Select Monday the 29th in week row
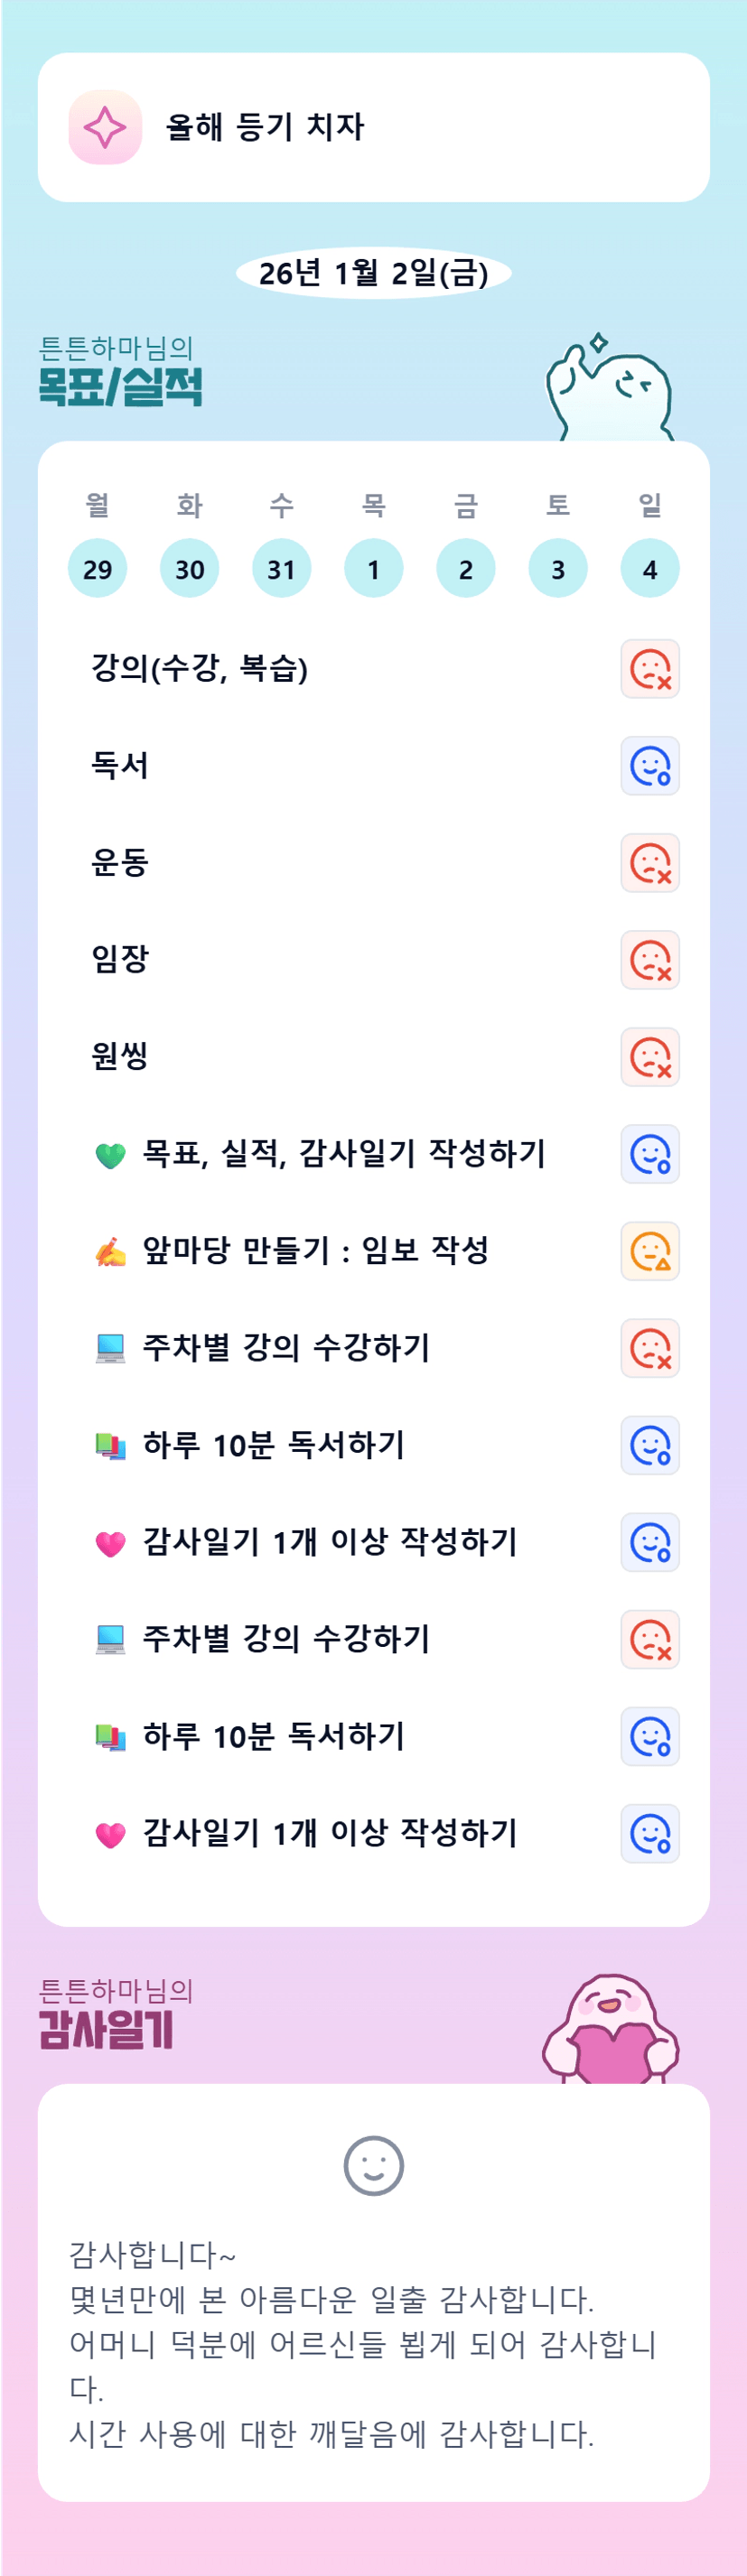747x2576 pixels. [97, 569]
